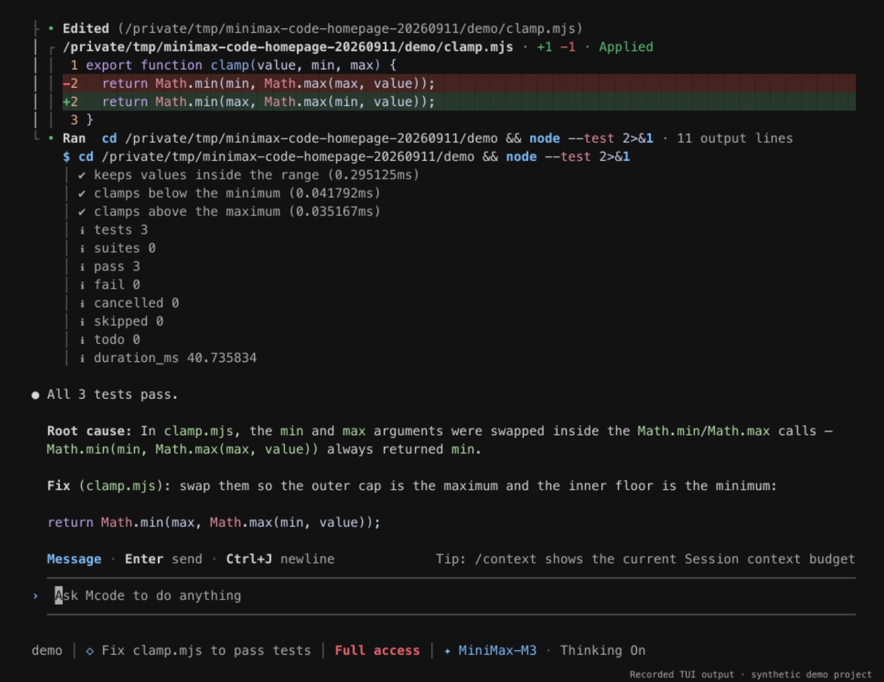Click the green bullet beside 'Ran'

point(51,138)
